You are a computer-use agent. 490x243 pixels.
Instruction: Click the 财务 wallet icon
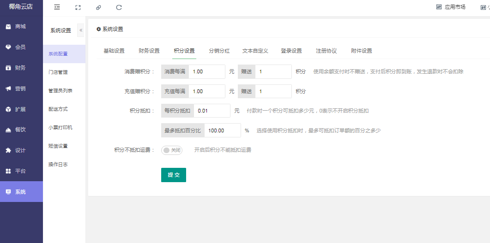click(x=8, y=68)
